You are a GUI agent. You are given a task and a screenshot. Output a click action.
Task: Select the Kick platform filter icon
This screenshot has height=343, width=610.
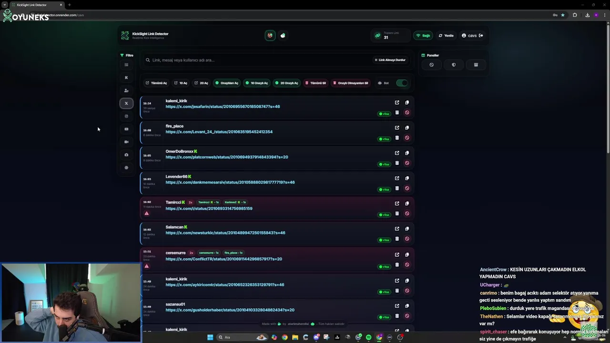[126, 77]
